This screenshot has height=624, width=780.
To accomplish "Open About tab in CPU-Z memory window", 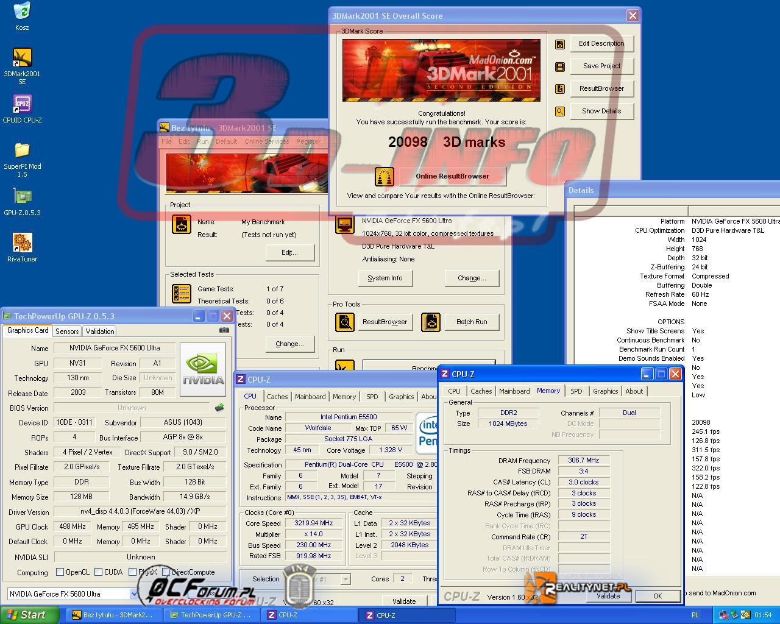I will pos(634,391).
